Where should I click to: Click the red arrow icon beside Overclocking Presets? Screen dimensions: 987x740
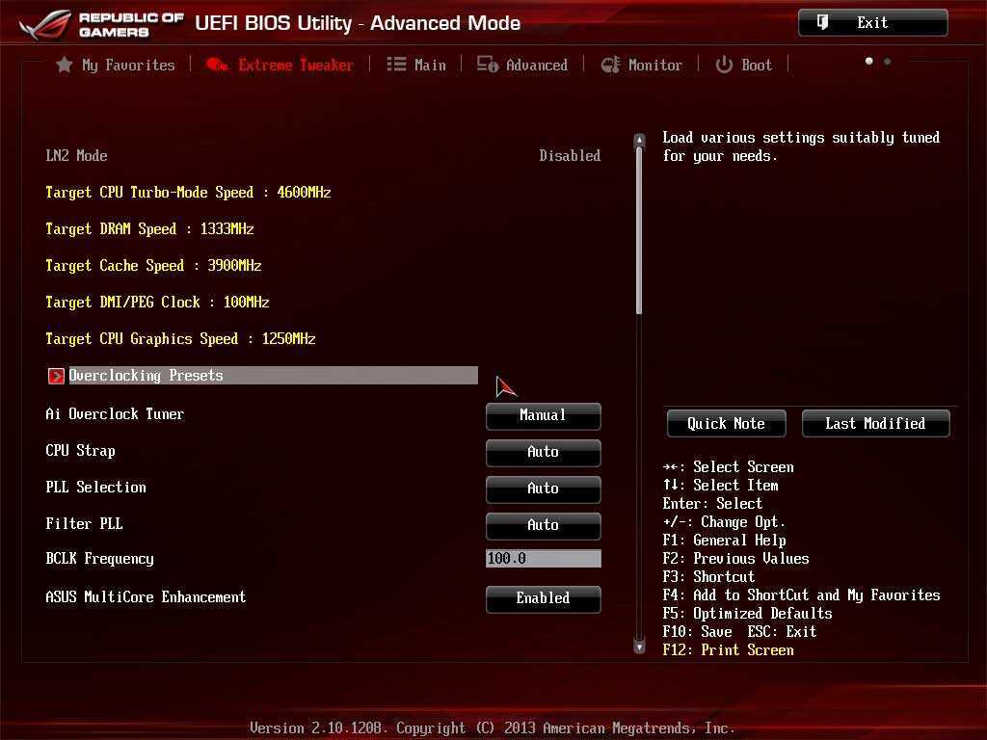coord(56,376)
